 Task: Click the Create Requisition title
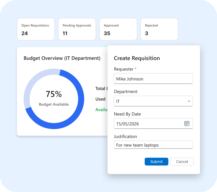tap(137, 58)
